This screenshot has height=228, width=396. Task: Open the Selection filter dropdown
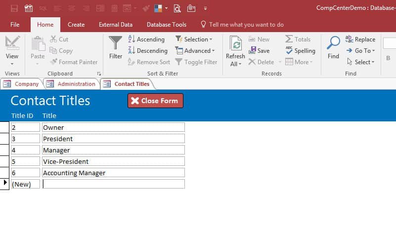click(194, 39)
